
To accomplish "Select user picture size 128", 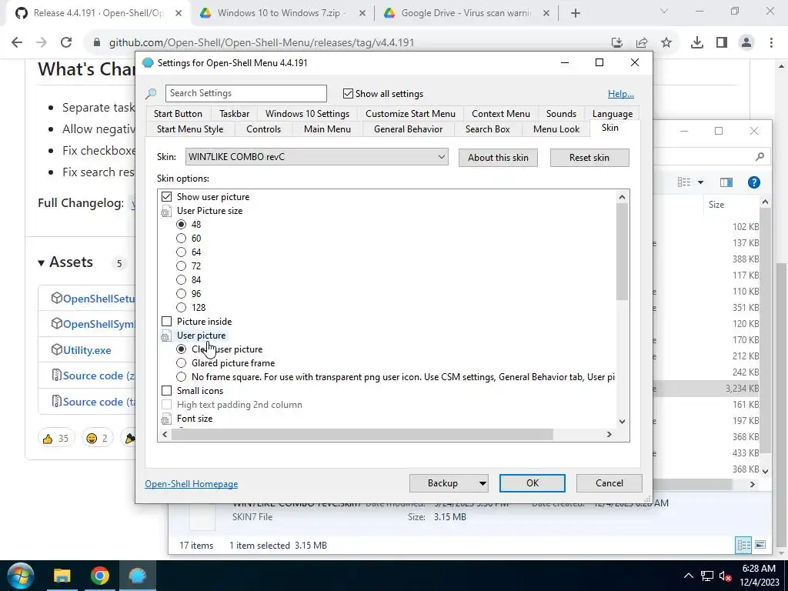I will [x=181, y=307].
